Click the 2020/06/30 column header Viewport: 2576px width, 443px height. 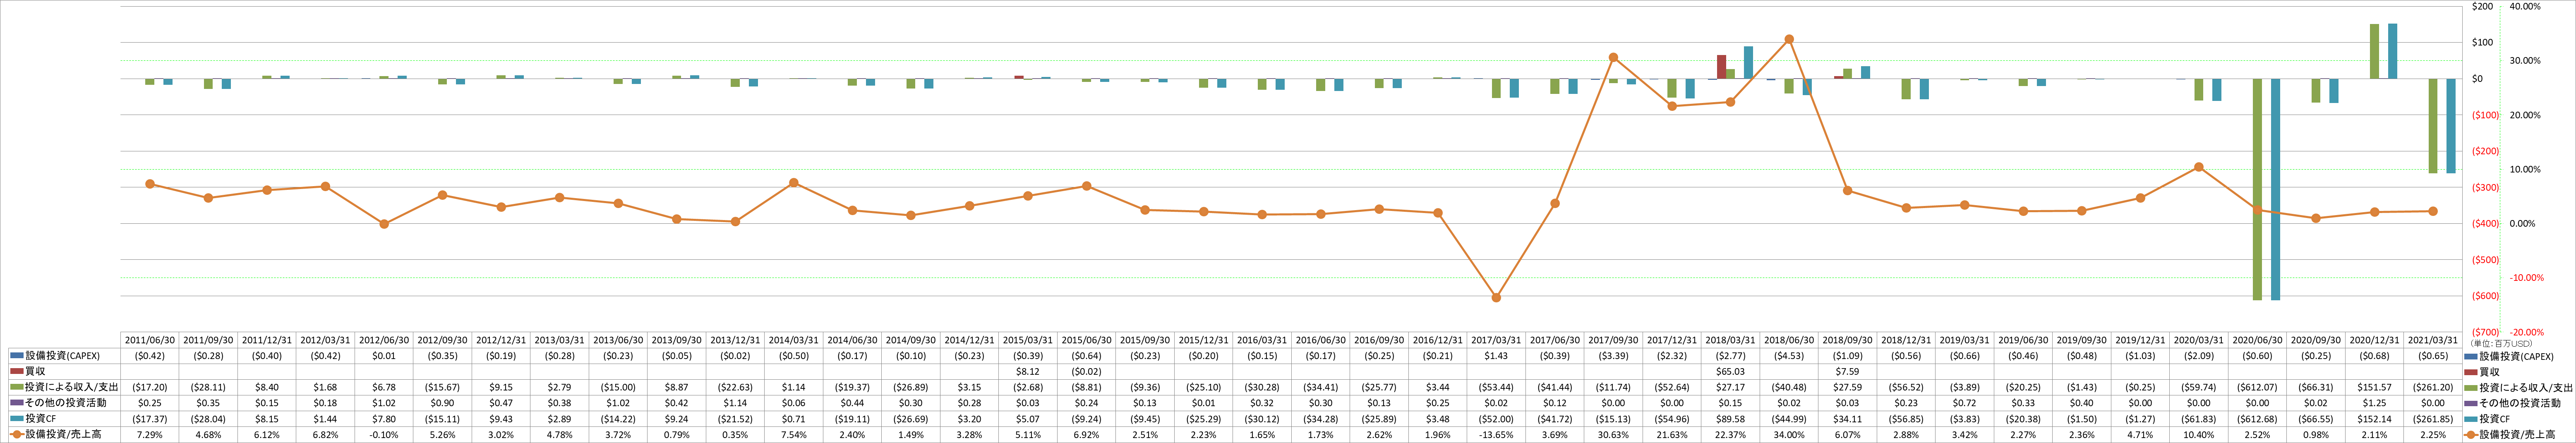[x=2257, y=340]
